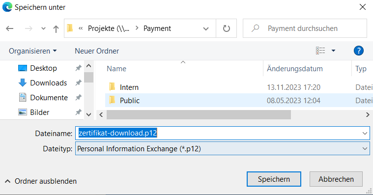Unpin Desktop from quick access
The height and width of the screenshot is (195, 373).
(78, 68)
